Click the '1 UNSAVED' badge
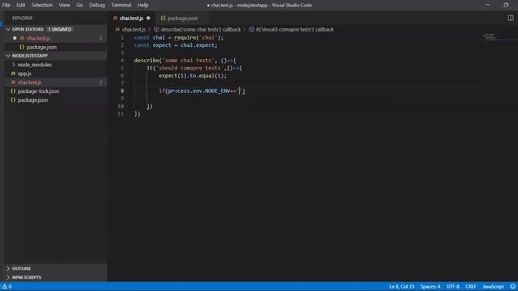 59,29
